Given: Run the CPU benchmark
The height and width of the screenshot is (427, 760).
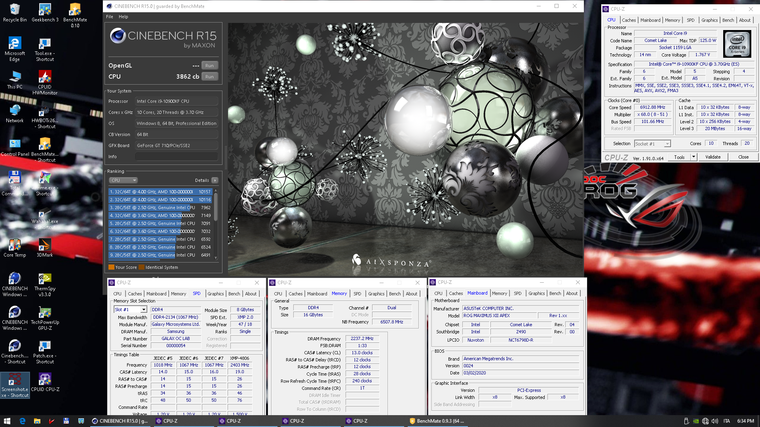Looking at the screenshot, I should coord(209,77).
